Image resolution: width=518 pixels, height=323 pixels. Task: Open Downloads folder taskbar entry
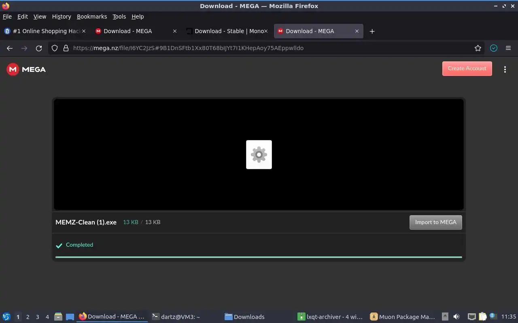click(258, 317)
